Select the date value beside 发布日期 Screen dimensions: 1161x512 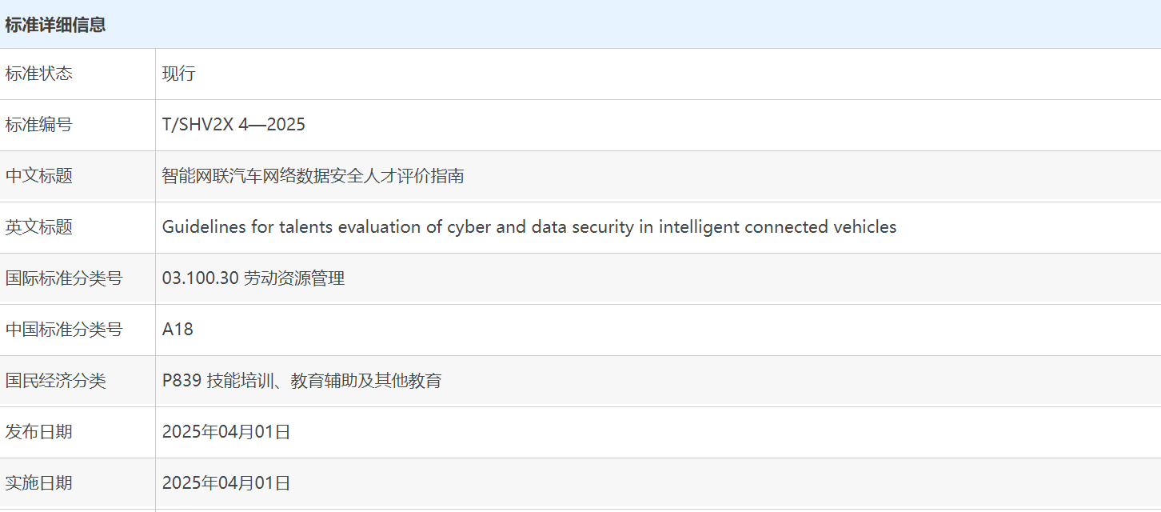pyautogui.click(x=226, y=432)
